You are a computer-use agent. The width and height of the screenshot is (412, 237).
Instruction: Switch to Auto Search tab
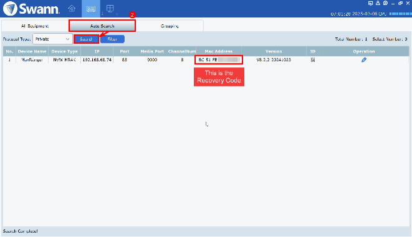(x=102, y=26)
